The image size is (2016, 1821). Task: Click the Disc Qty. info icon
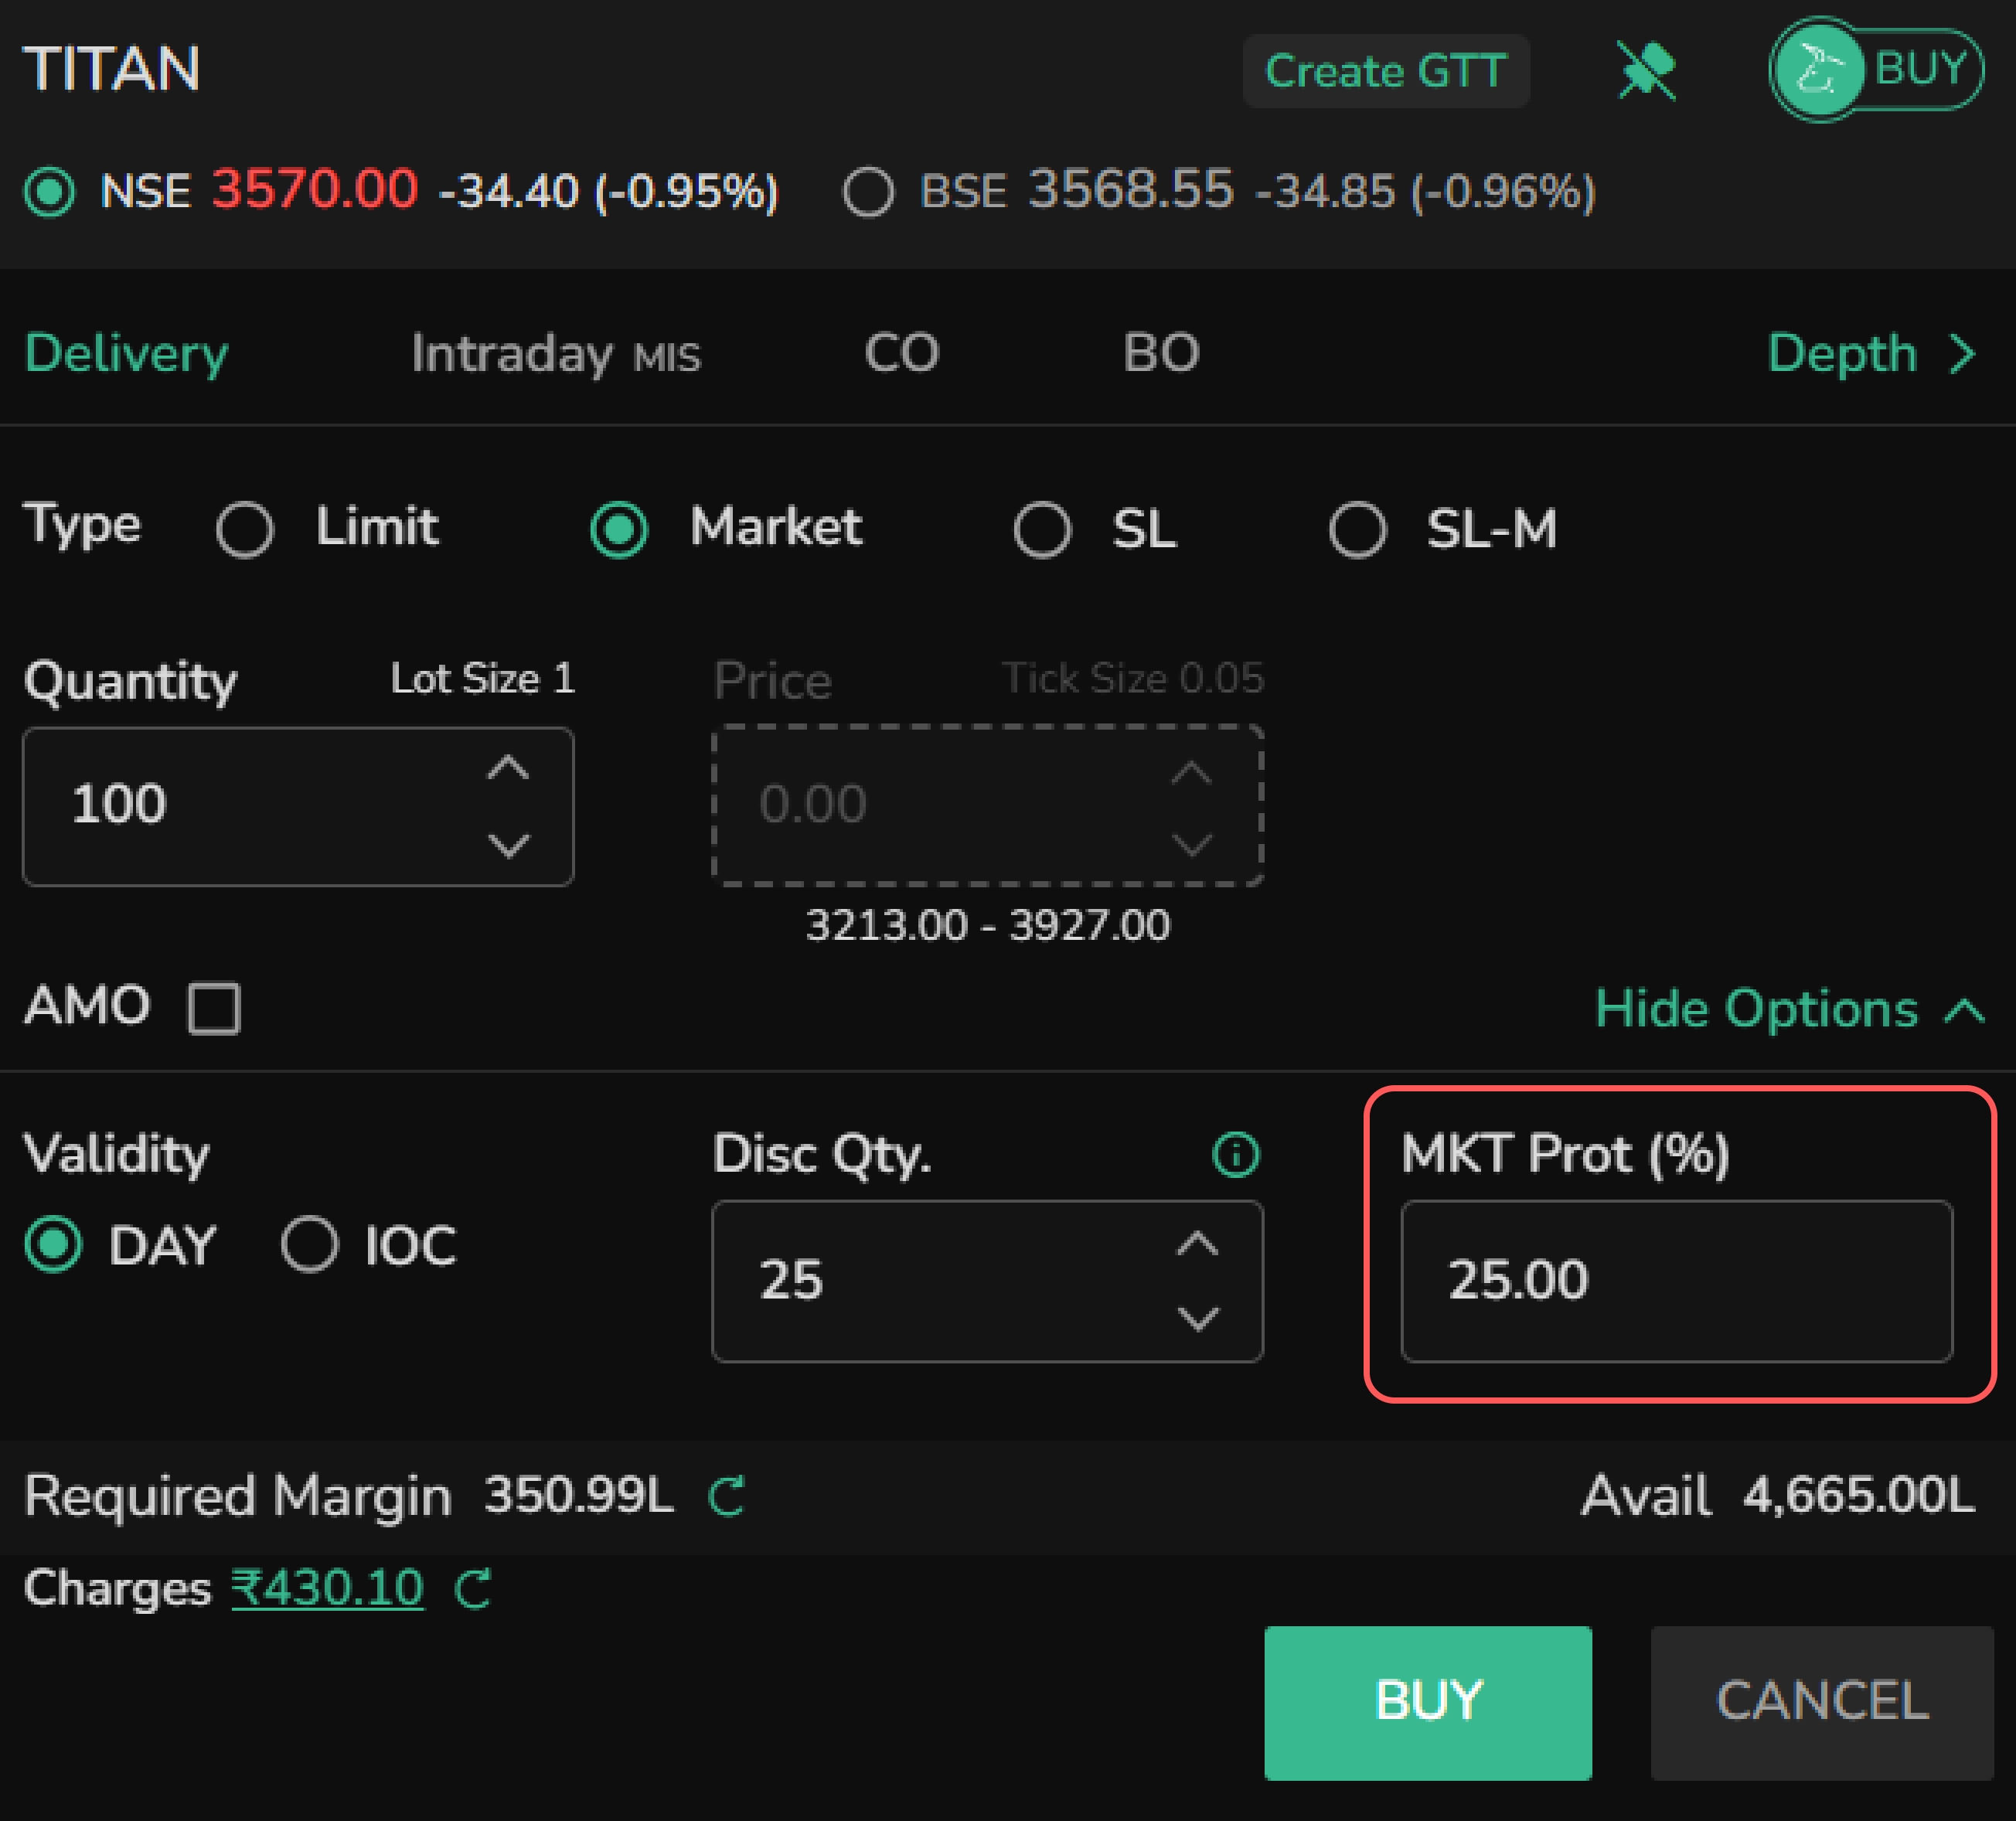(1236, 1154)
